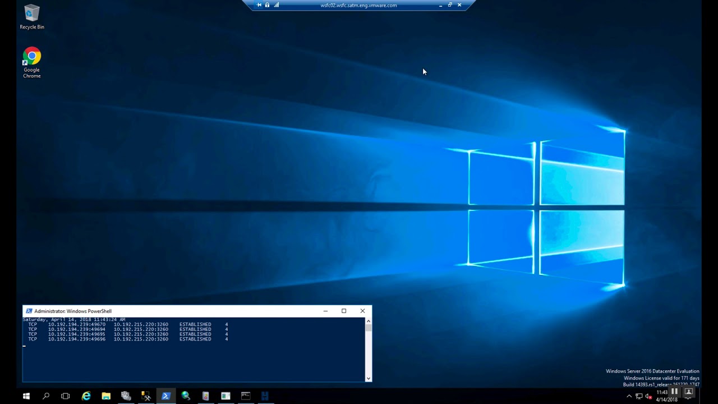Open the clock showing 4/14/2018
The image size is (718, 404).
point(668,396)
